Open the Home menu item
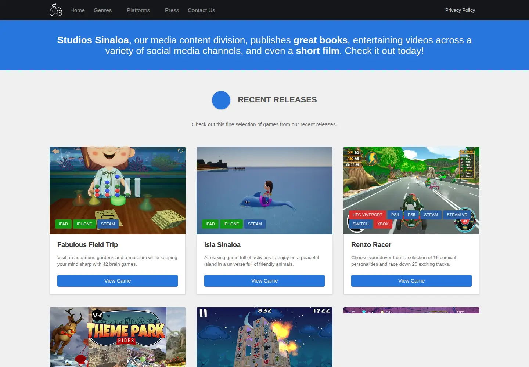The height and width of the screenshot is (367, 529). 78,10
